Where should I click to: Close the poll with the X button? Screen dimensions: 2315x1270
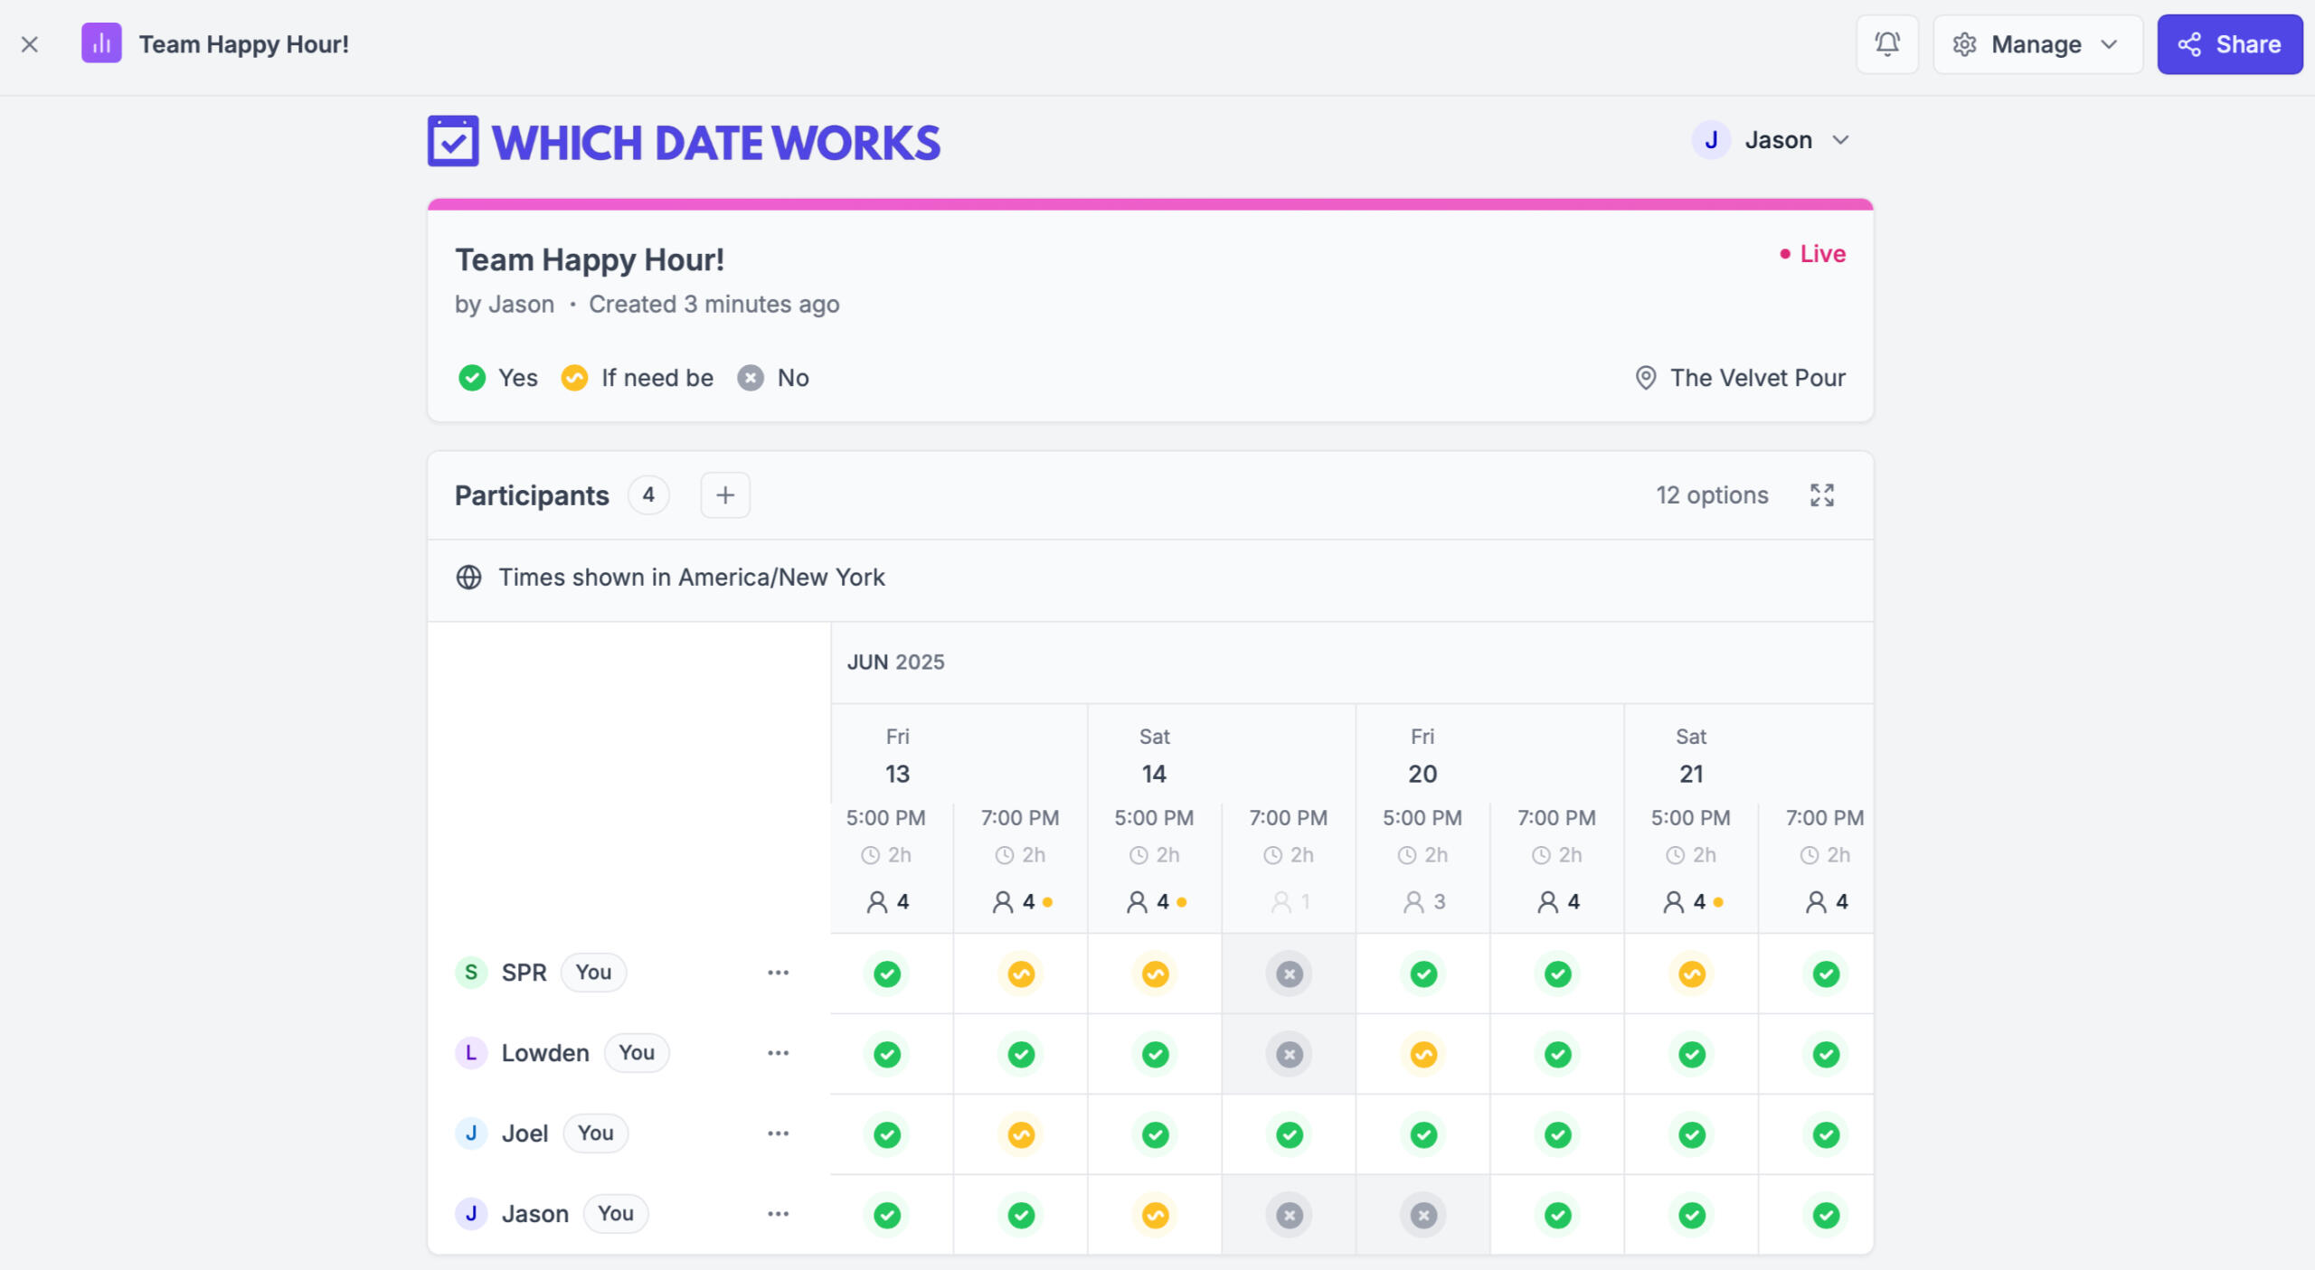click(x=30, y=43)
